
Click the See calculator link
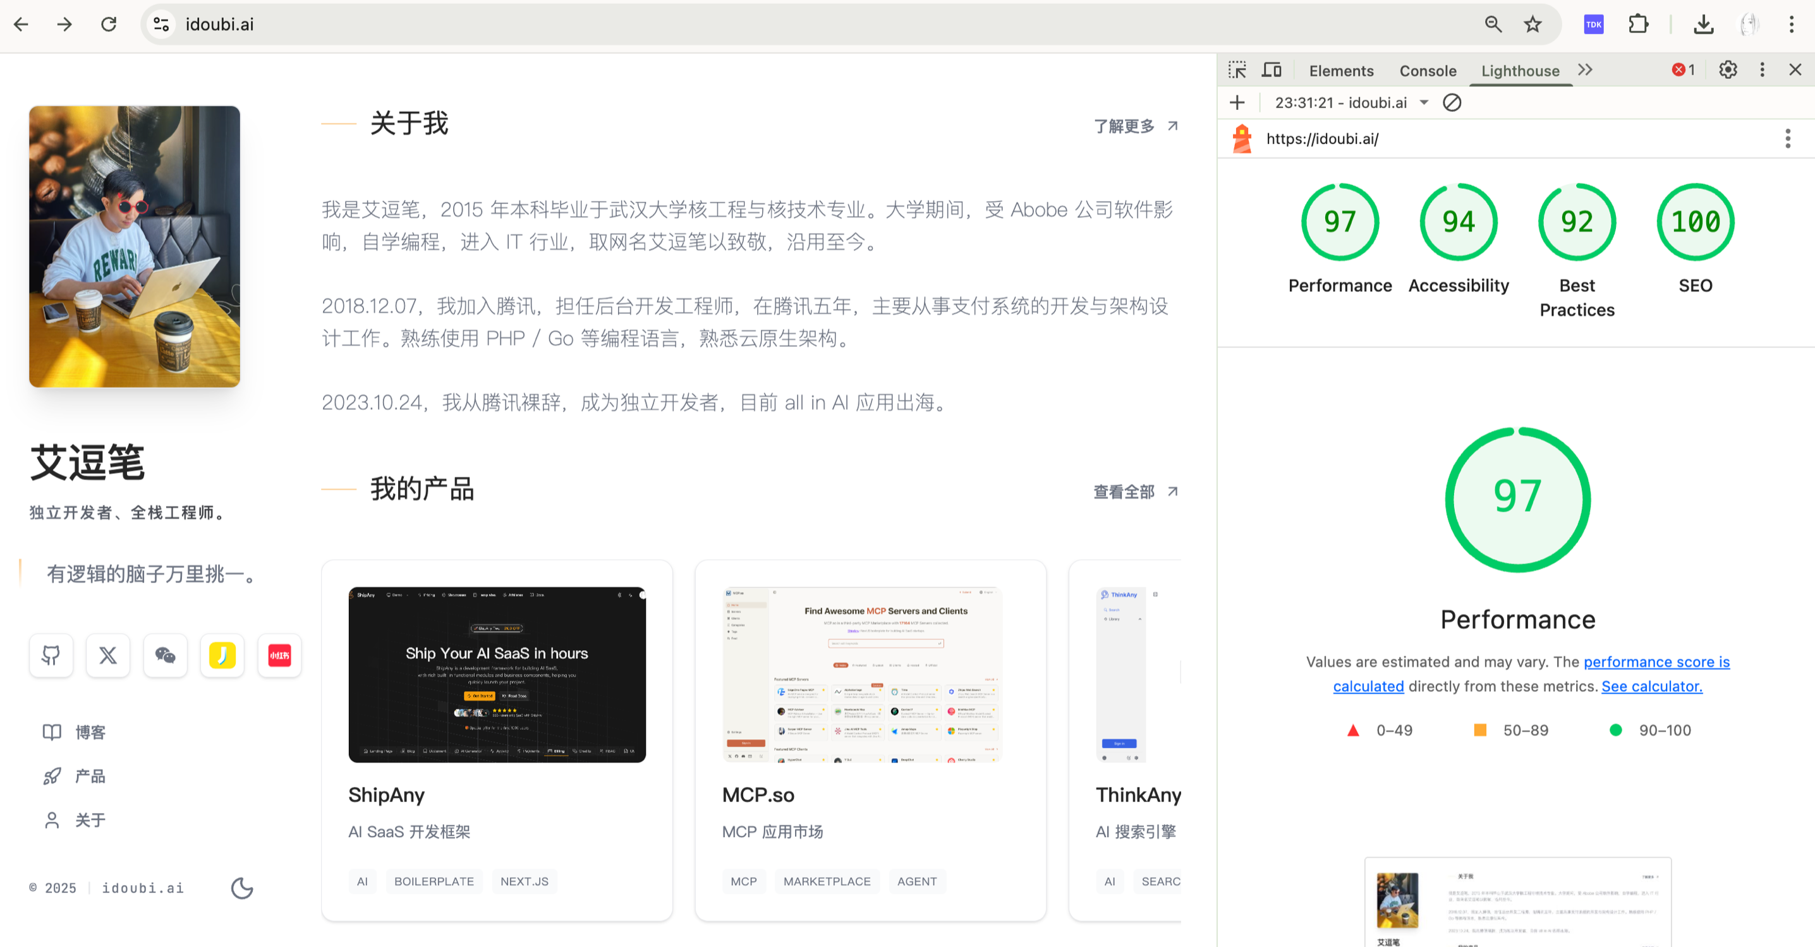click(1651, 686)
